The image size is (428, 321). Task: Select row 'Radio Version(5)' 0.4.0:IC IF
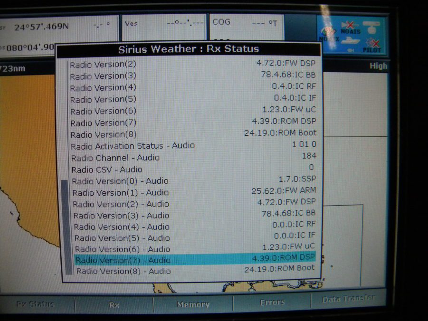(192, 99)
